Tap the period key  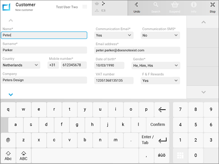pos(131,140)
